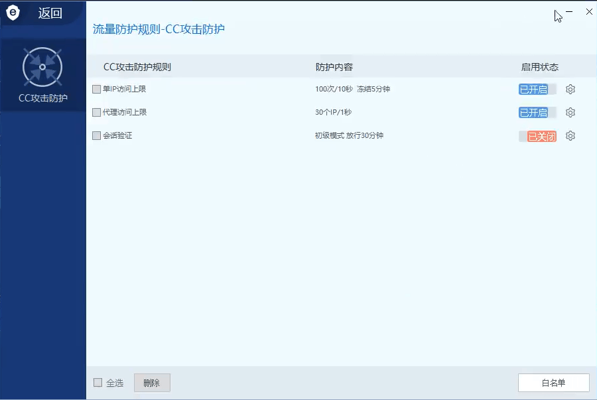Open the 白名单 whitelist
Image resolution: width=597 pixels, height=400 pixels.
(554, 383)
